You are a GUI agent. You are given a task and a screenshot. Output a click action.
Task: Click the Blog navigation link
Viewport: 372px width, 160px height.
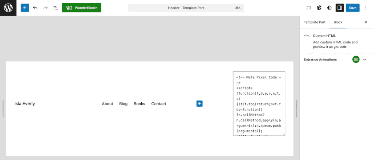(124, 104)
